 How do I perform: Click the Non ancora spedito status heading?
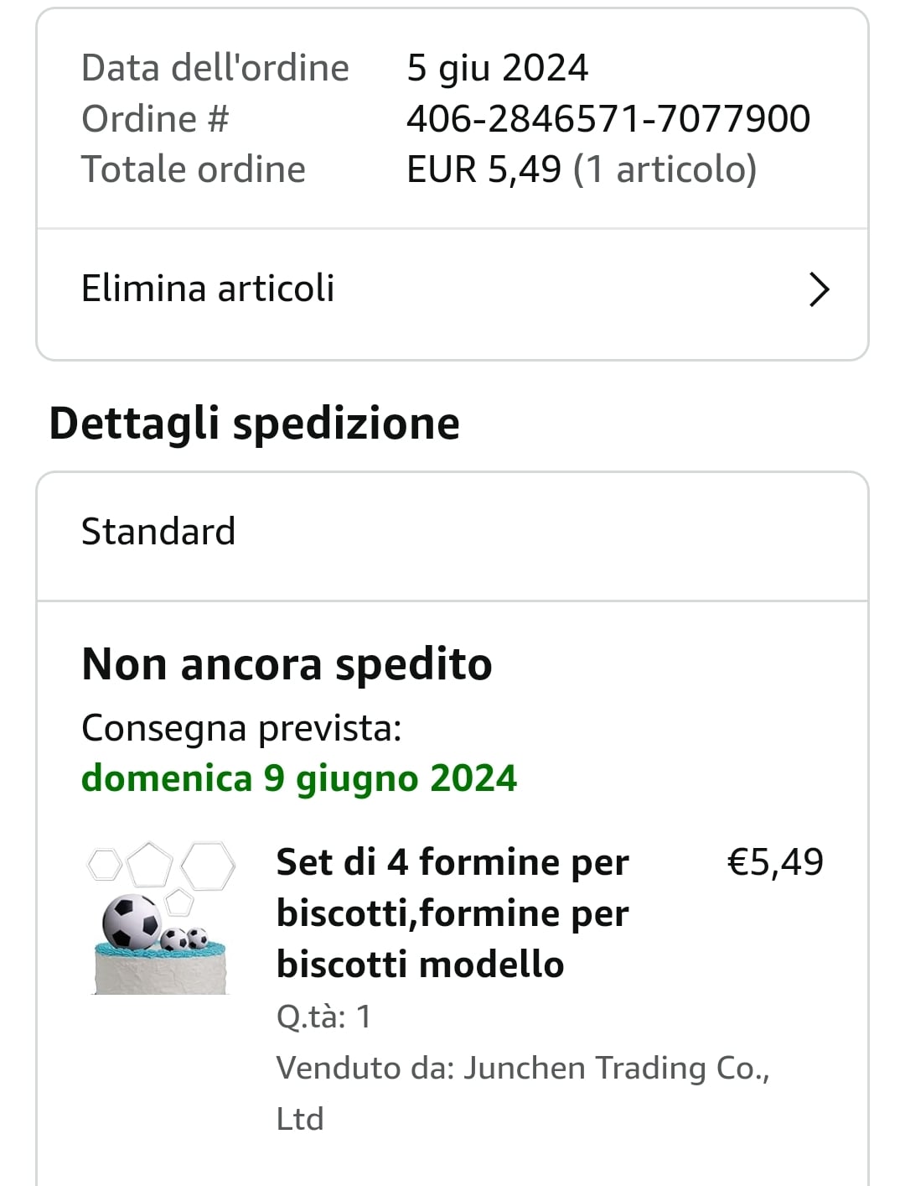[287, 664]
